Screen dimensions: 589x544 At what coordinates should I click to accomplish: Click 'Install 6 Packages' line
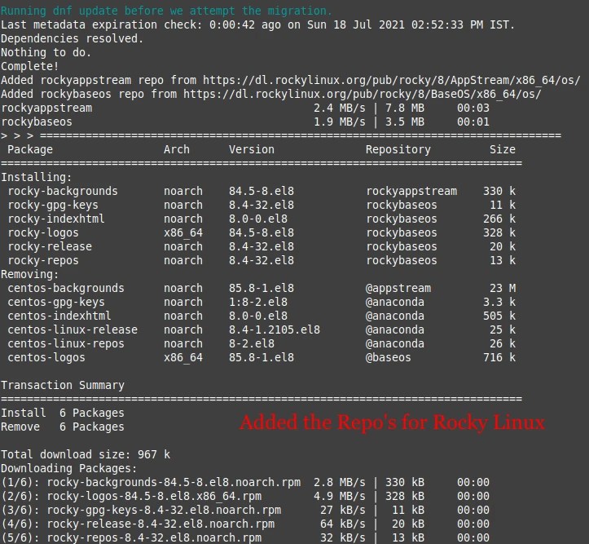[x=63, y=414]
